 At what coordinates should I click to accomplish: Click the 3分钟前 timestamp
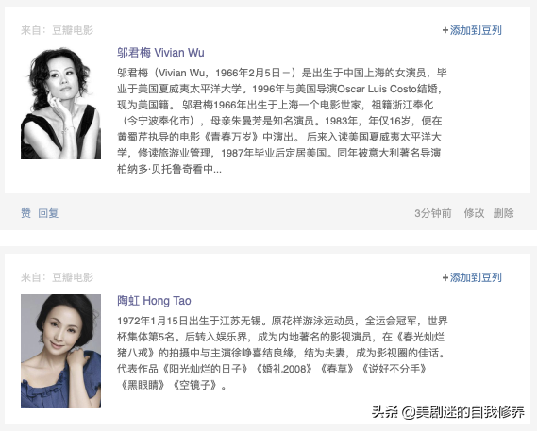(433, 213)
